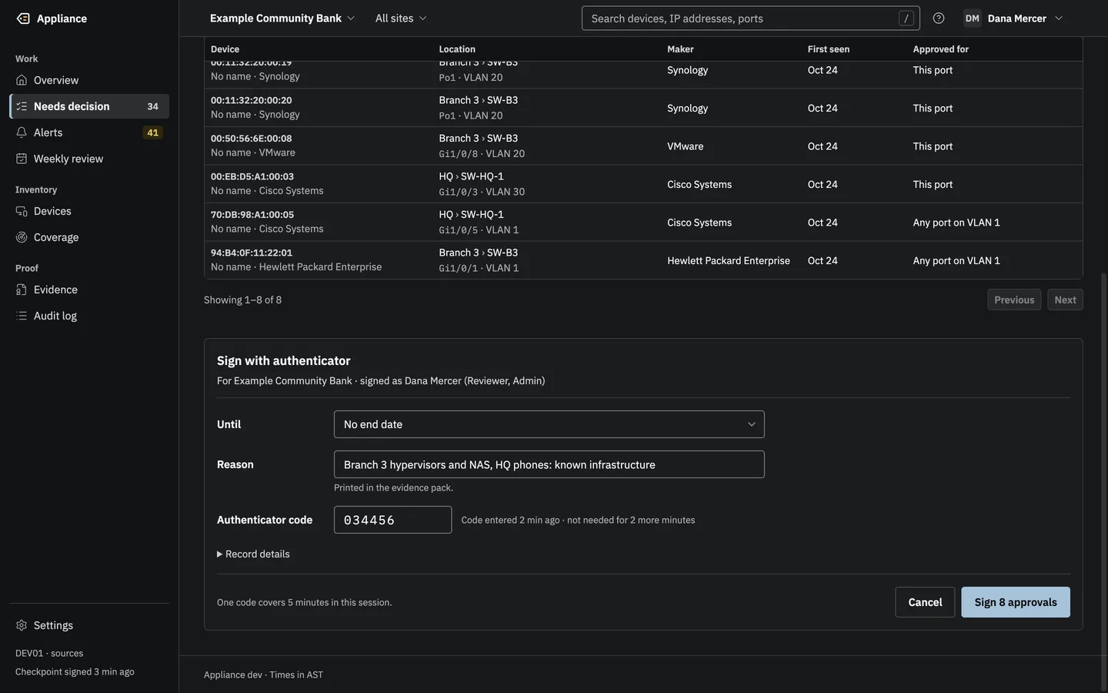Open Settings gear icon

(x=22, y=625)
